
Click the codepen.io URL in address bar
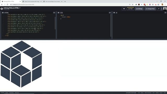[x=23, y=5]
